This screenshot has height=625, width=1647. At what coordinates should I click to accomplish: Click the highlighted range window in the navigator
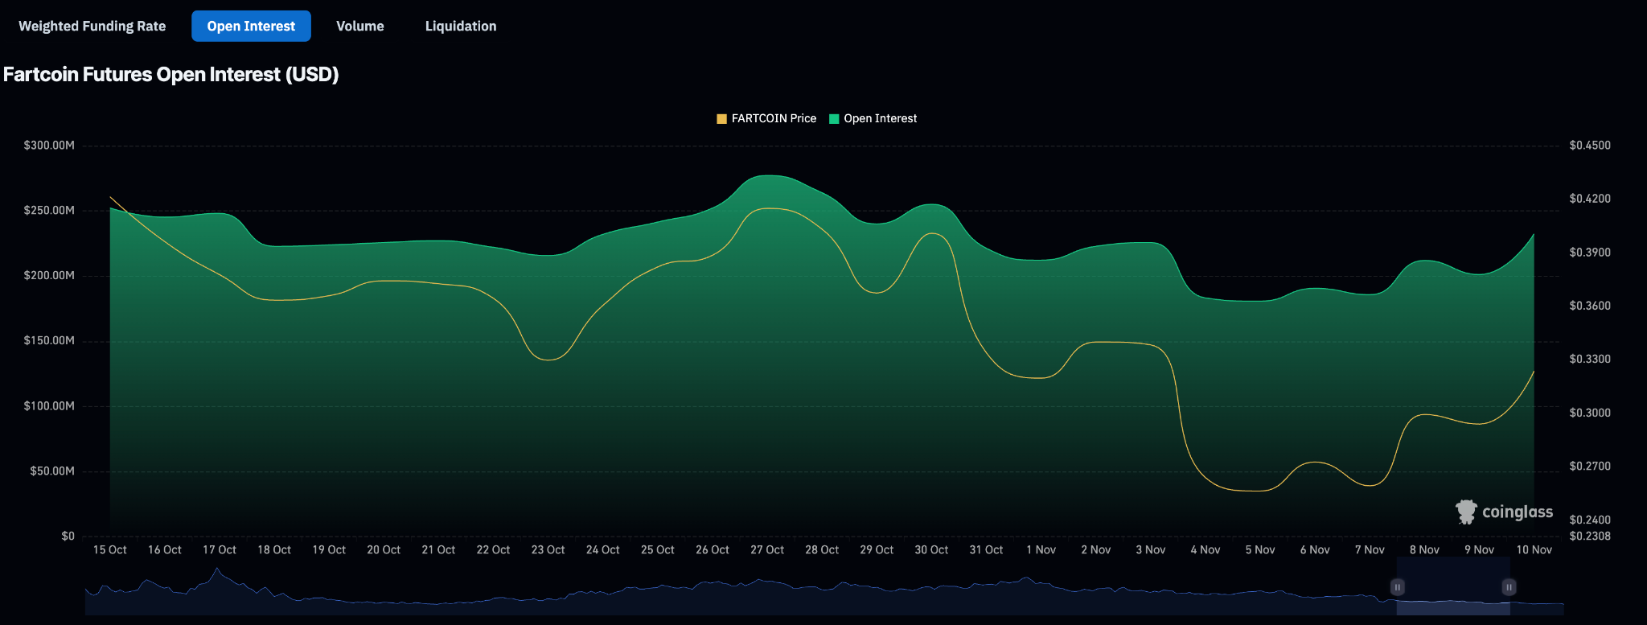1453,595
